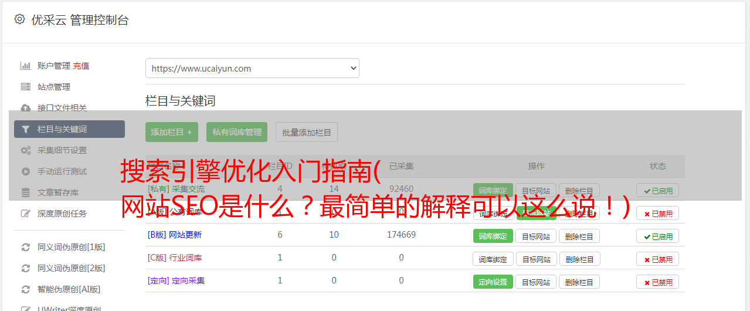This screenshot has width=750, height=311.
Task: Click 词库绑定 in the 网站更新 row
Action: [493, 236]
